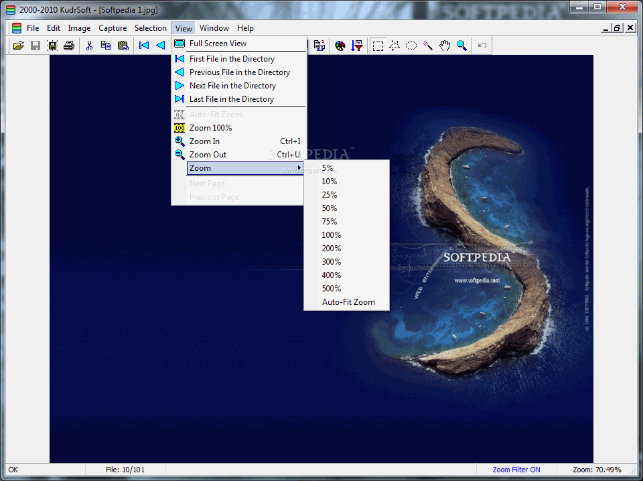Set zoom to 300% in submenu

346,262
